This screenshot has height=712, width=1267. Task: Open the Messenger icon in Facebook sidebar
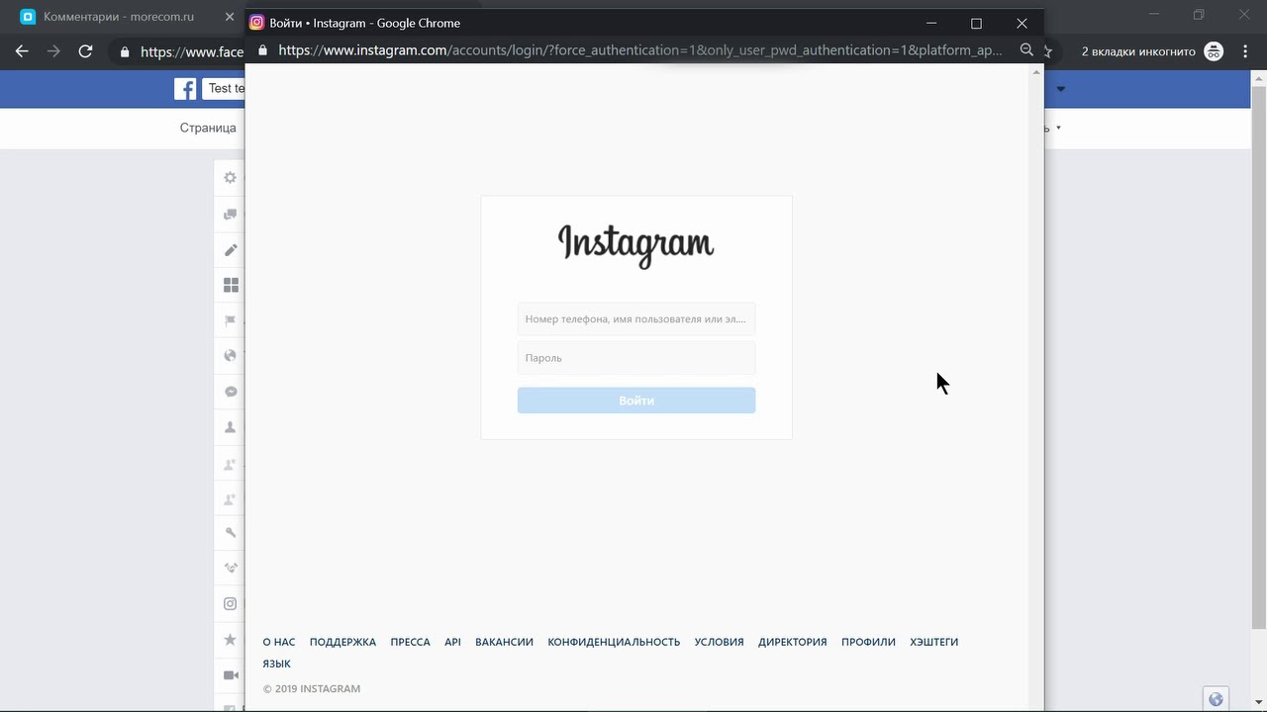(x=231, y=392)
